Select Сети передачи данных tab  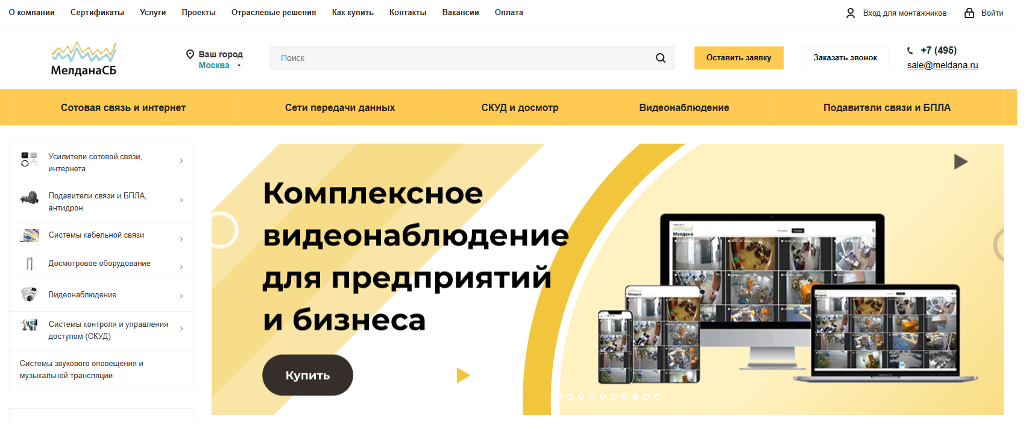340,108
